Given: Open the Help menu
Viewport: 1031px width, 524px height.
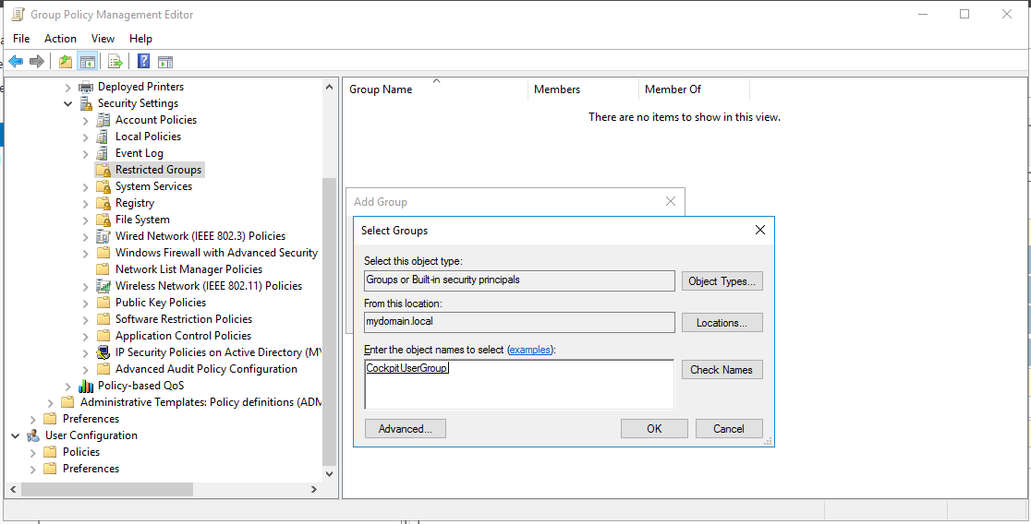Looking at the screenshot, I should click(x=140, y=39).
